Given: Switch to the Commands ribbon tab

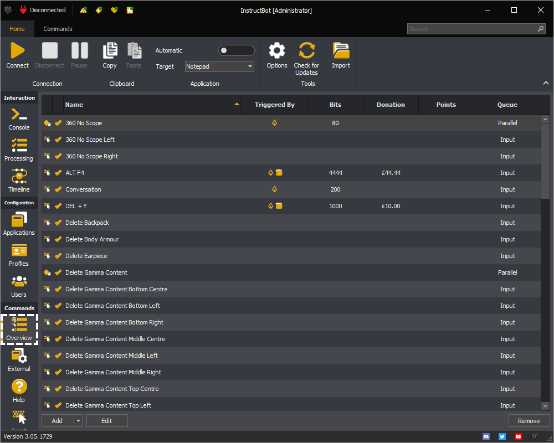Looking at the screenshot, I should pos(58,29).
